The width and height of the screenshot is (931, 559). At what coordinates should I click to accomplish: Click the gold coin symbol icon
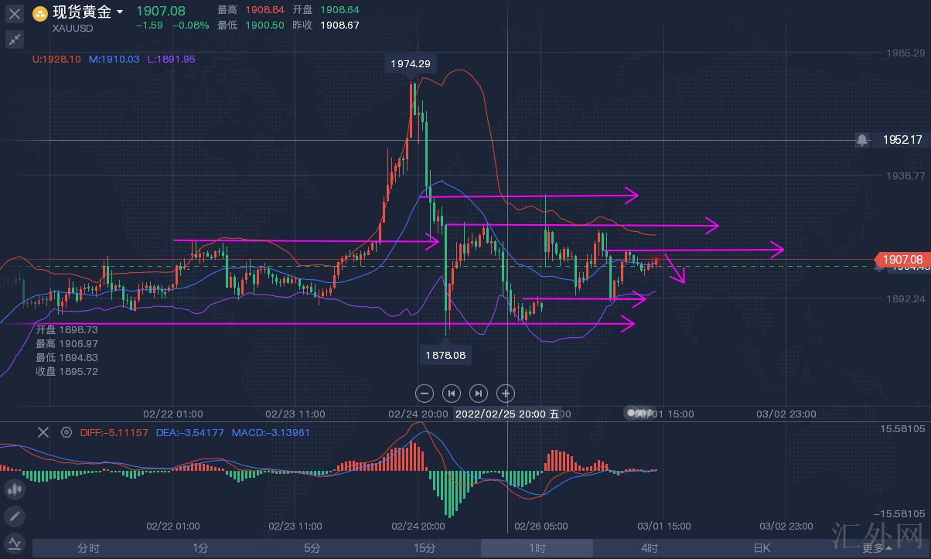point(39,12)
